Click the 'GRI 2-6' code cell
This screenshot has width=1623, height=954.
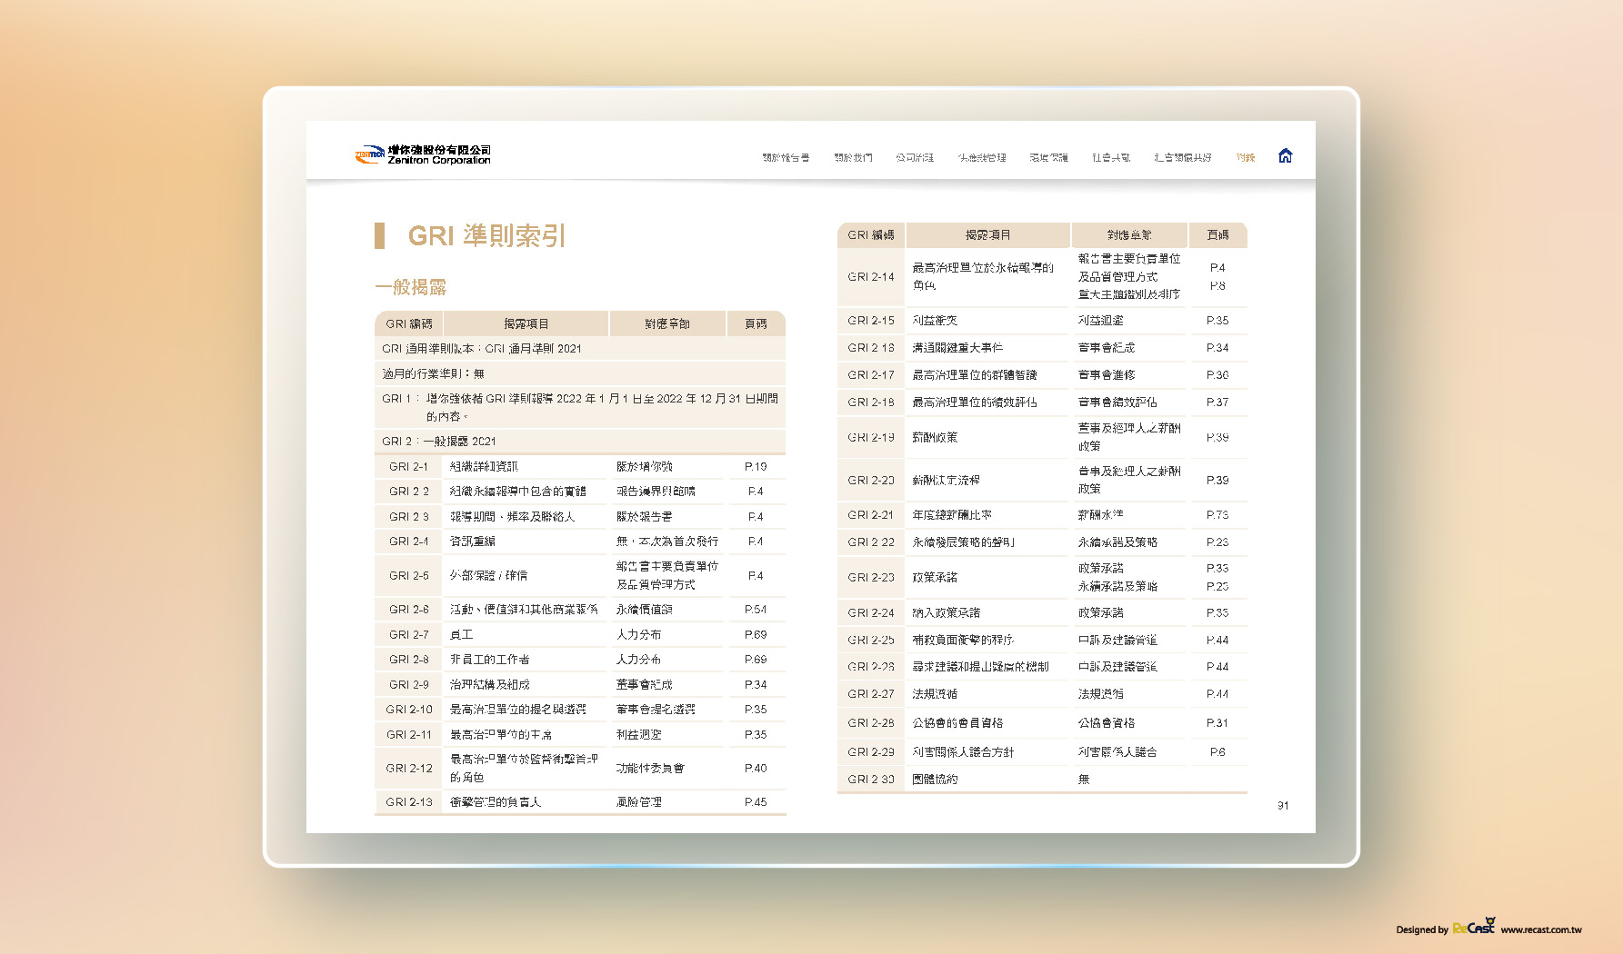(x=408, y=609)
